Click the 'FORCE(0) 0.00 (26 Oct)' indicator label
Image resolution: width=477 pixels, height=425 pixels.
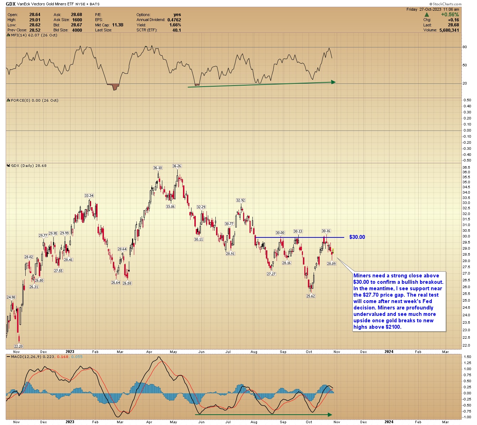coord(35,101)
